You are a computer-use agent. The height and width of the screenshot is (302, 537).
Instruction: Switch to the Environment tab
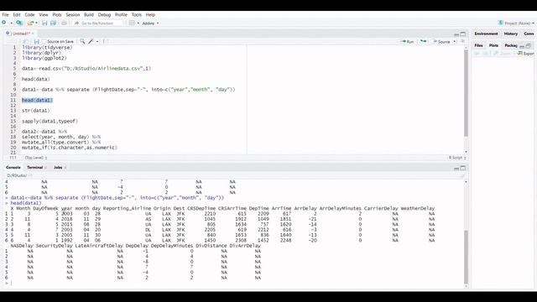(486, 34)
